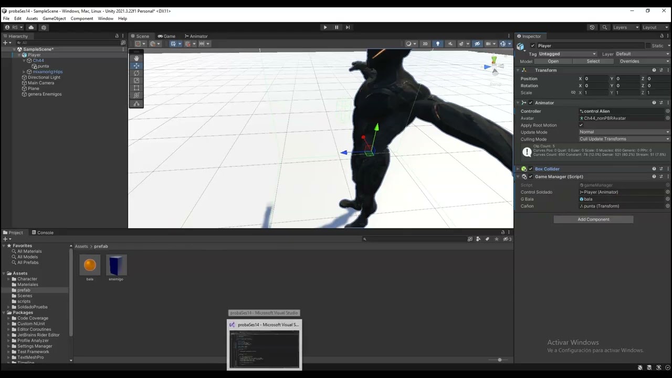The height and width of the screenshot is (378, 672).
Task: Open the Layers dropdown in top toolbar
Action: 625,27
